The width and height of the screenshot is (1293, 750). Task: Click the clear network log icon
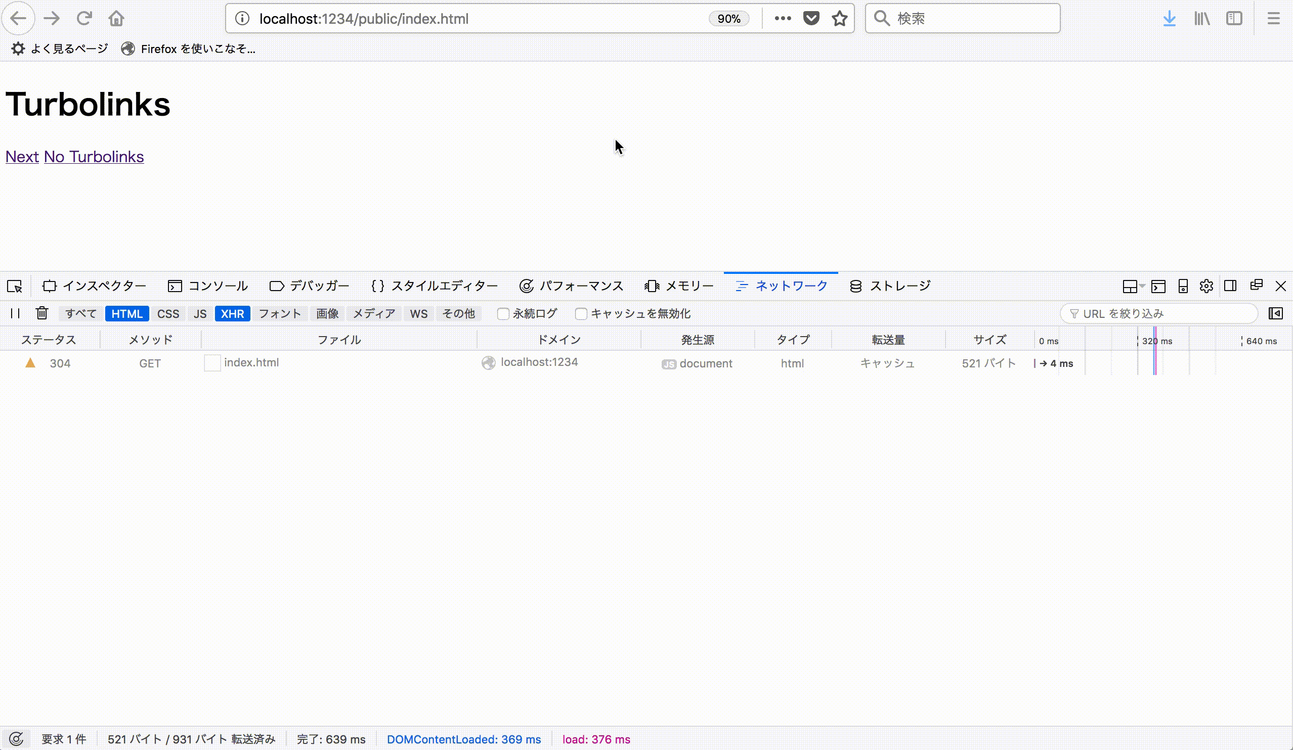click(x=41, y=313)
